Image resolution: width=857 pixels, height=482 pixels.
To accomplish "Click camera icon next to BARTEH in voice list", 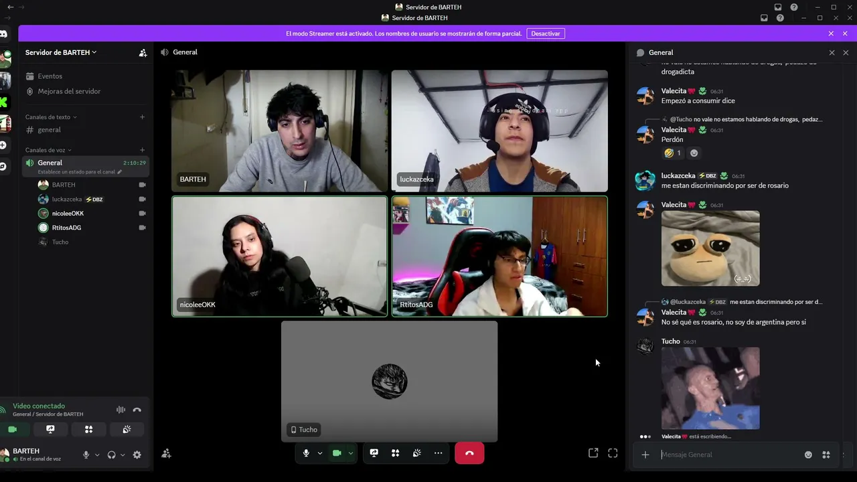I will (x=142, y=185).
